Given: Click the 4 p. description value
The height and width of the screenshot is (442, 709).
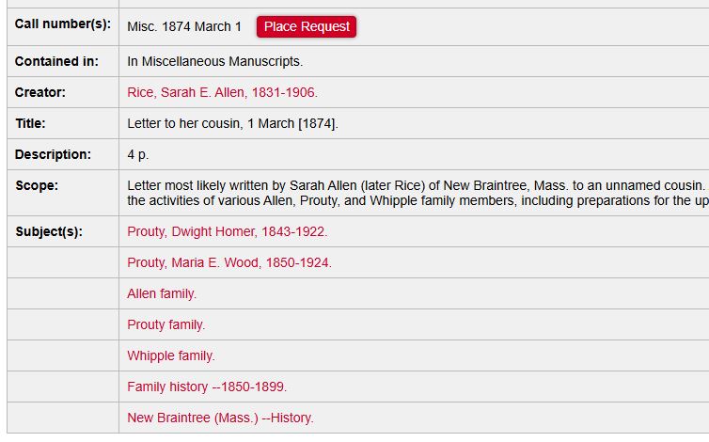Looking at the screenshot, I should [138, 154].
